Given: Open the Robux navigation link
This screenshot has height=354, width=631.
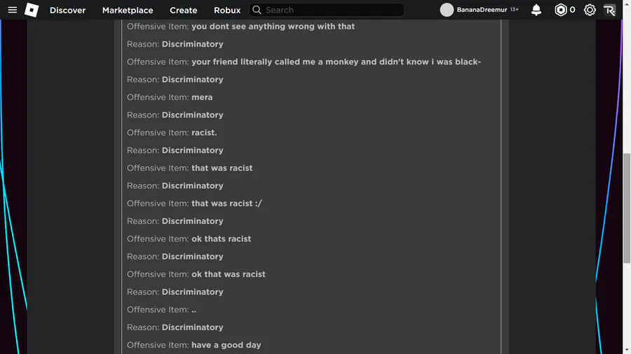Looking at the screenshot, I should 227,10.
